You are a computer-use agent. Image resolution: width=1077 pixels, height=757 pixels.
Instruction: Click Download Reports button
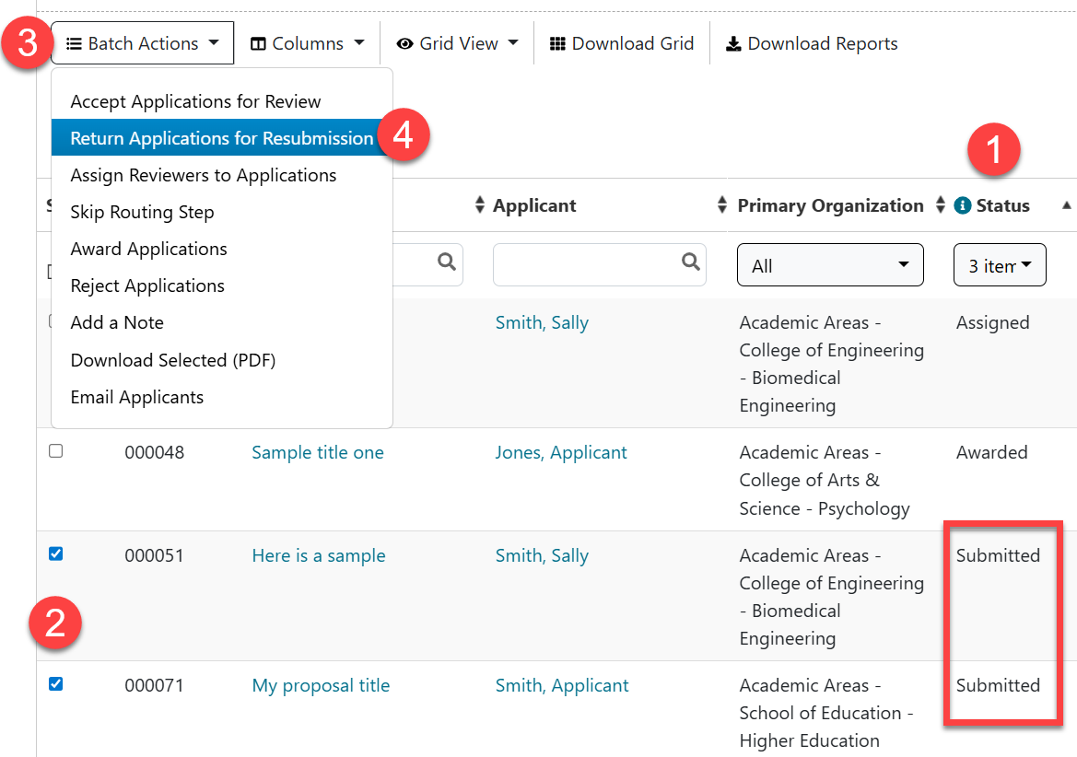[x=812, y=43]
